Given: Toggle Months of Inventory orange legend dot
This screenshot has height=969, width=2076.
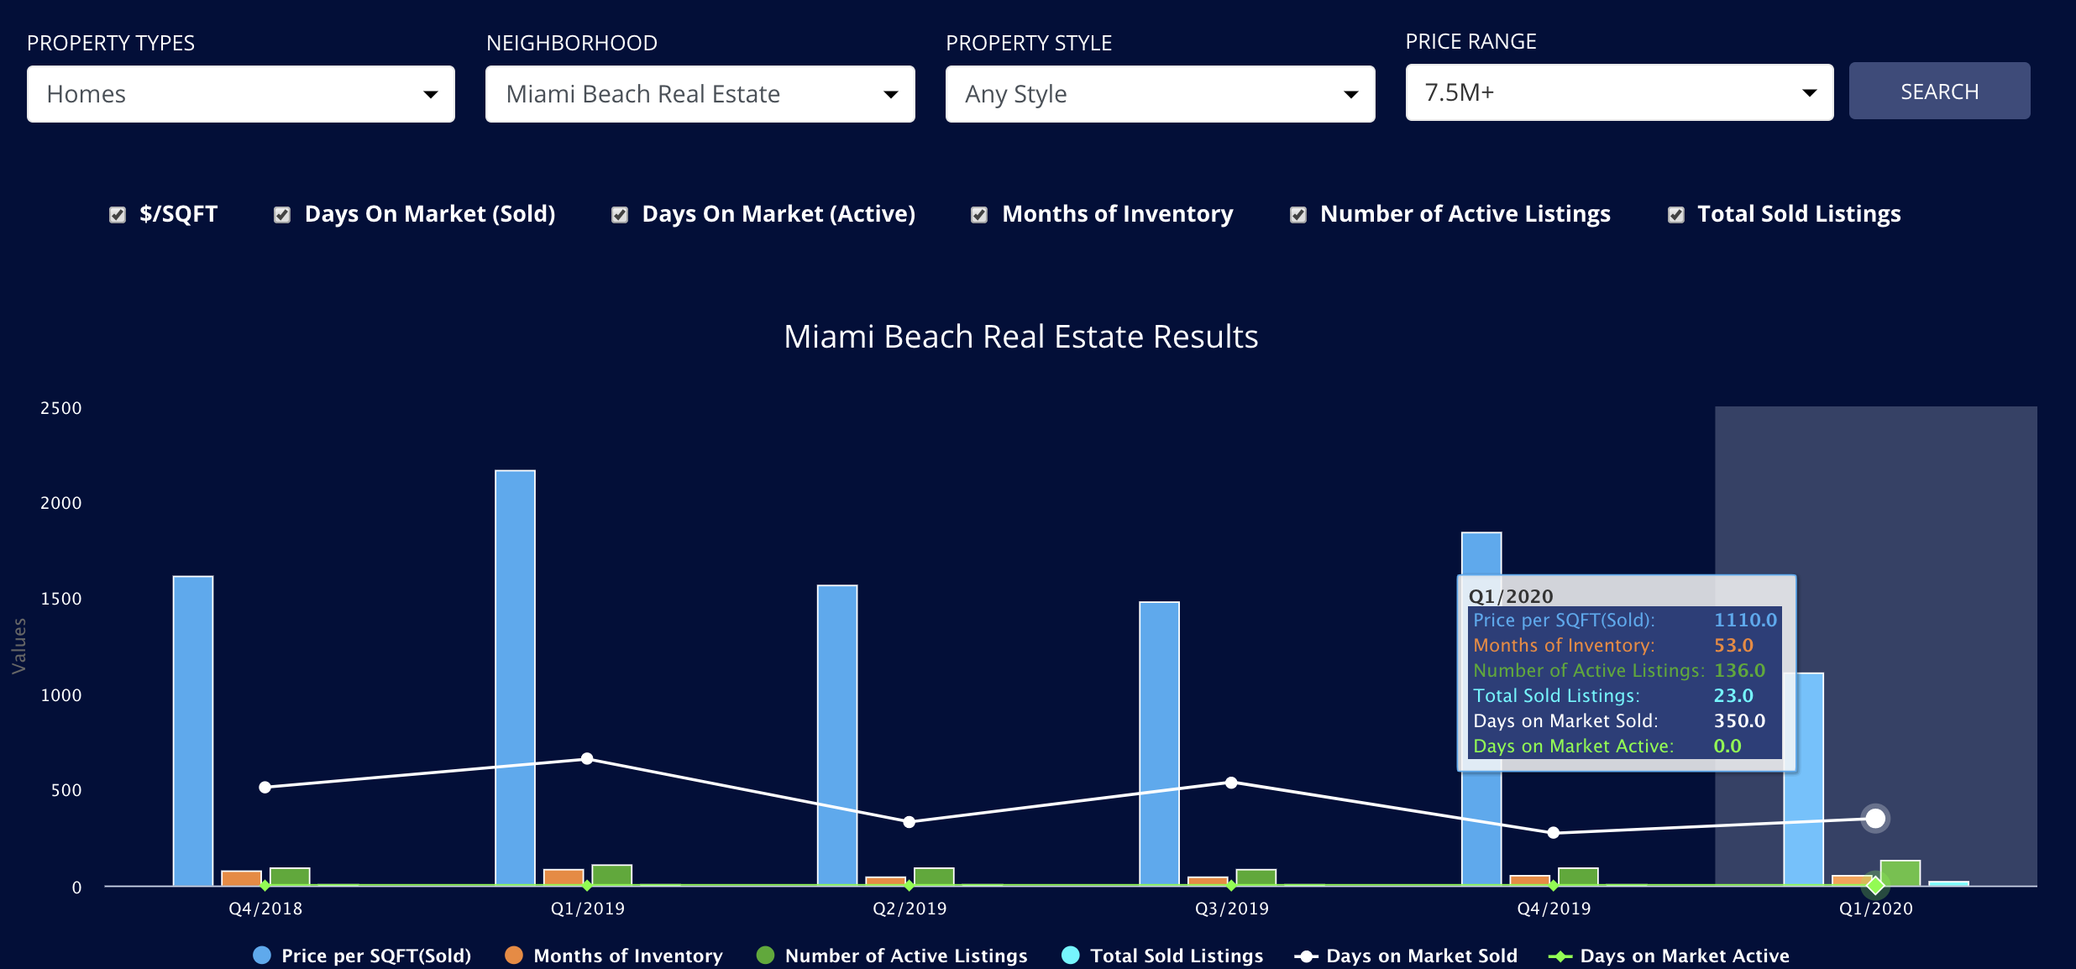Looking at the screenshot, I should click(x=514, y=955).
